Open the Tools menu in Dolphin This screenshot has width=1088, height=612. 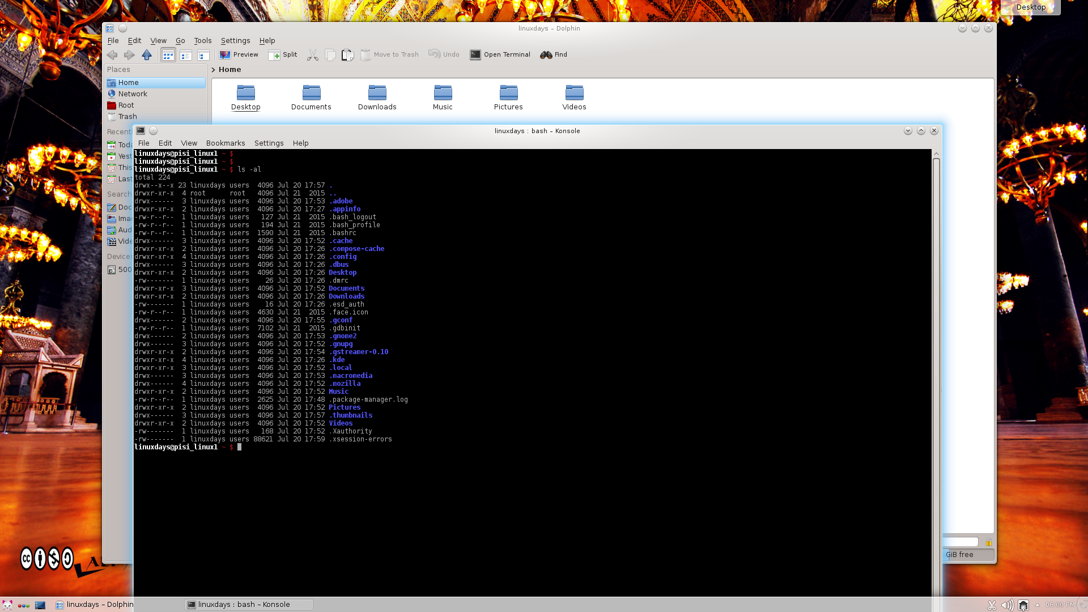[202, 41]
